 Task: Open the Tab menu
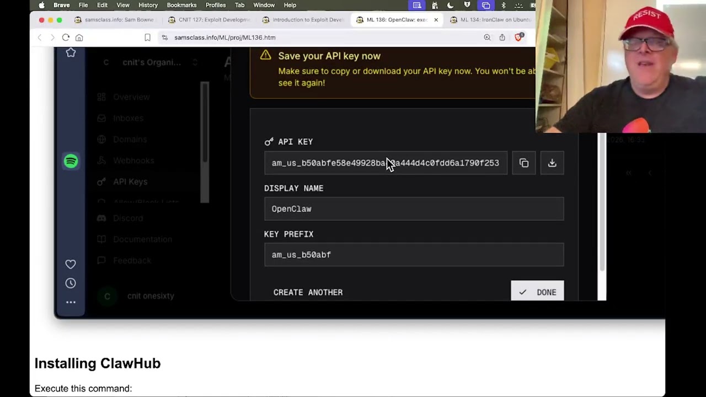click(x=239, y=5)
